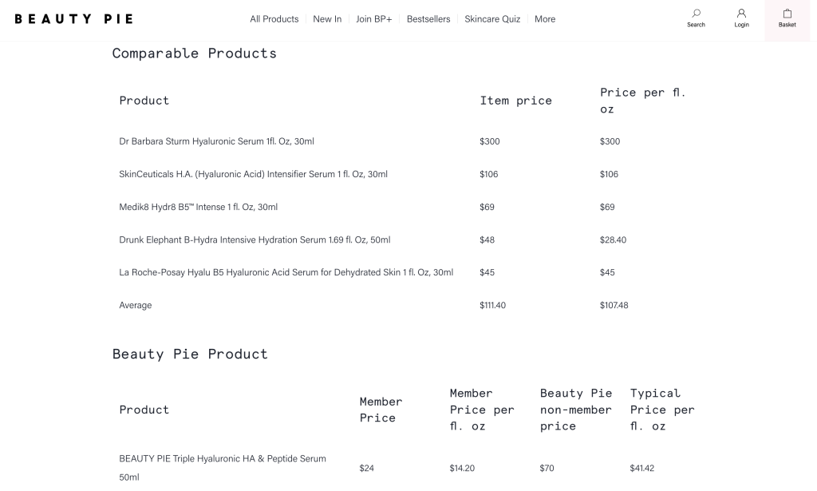Click the BEAUTY PIE logo

click(x=73, y=19)
